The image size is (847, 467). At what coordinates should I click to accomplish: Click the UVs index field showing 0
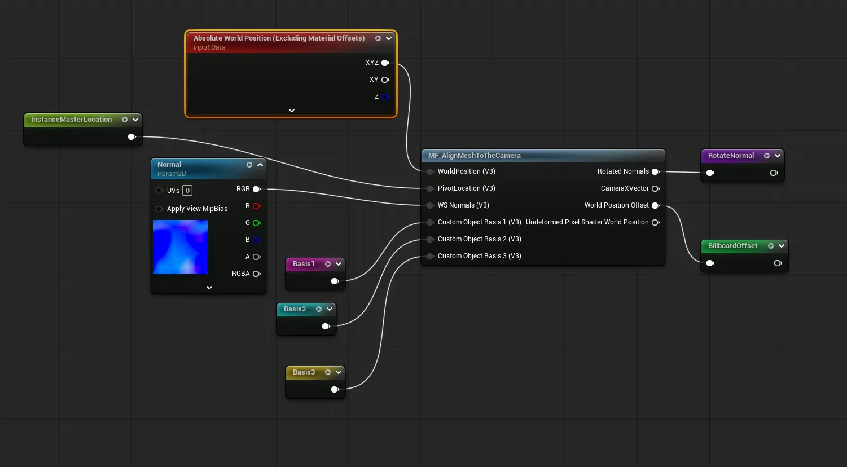pyautogui.click(x=187, y=191)
